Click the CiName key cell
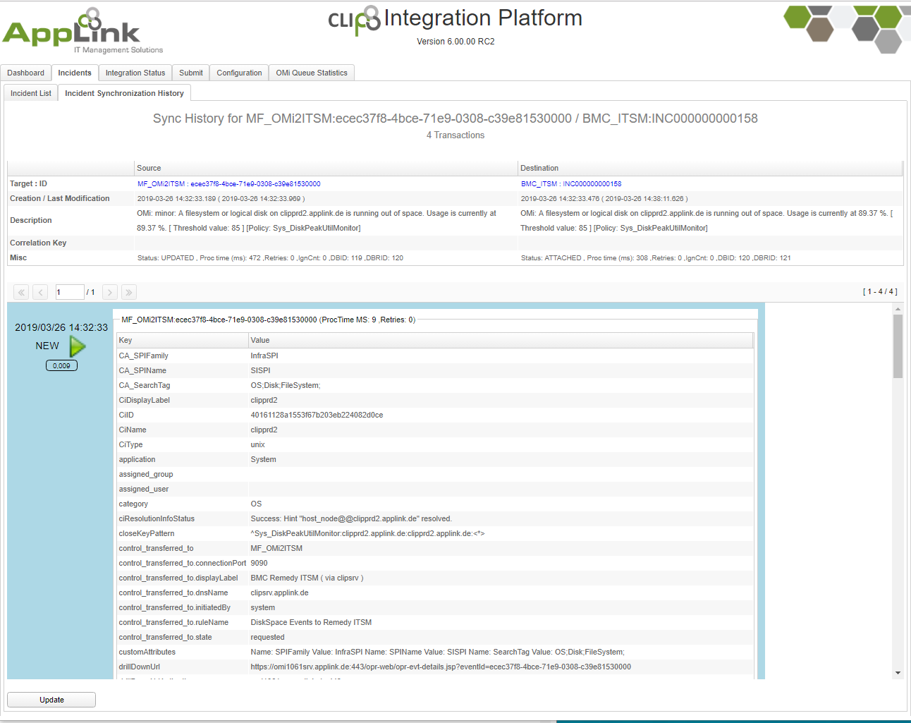This screenshot has height=723, width=911. point(183,430)
